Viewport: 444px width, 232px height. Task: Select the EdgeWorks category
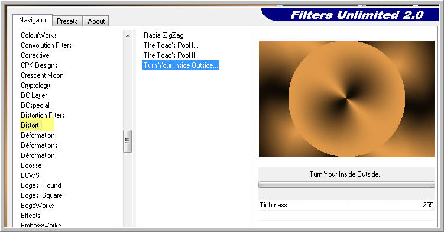[x=37, y=206]
